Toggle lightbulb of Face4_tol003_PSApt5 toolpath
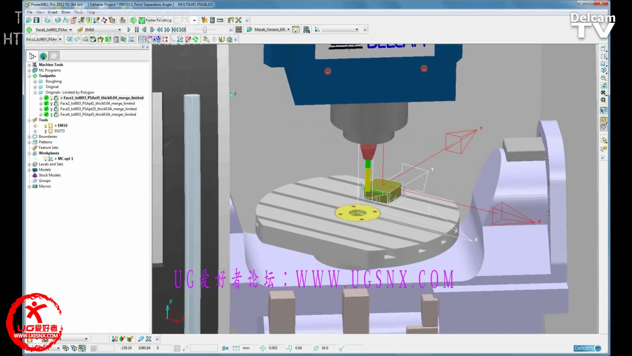Viewport: 632px width, 356px height. click(x=51, y=114)
